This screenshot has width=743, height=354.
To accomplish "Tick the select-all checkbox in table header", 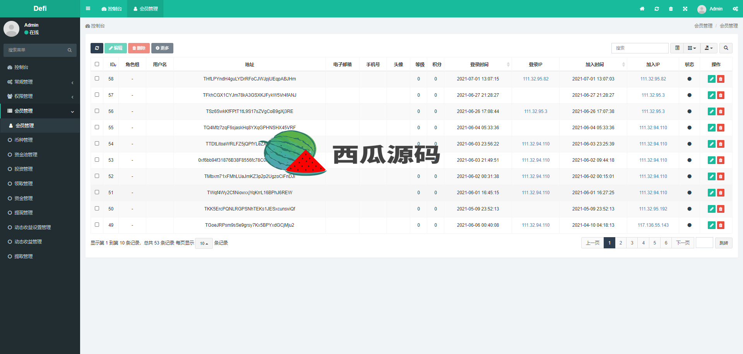I will (x=97, y=64).
